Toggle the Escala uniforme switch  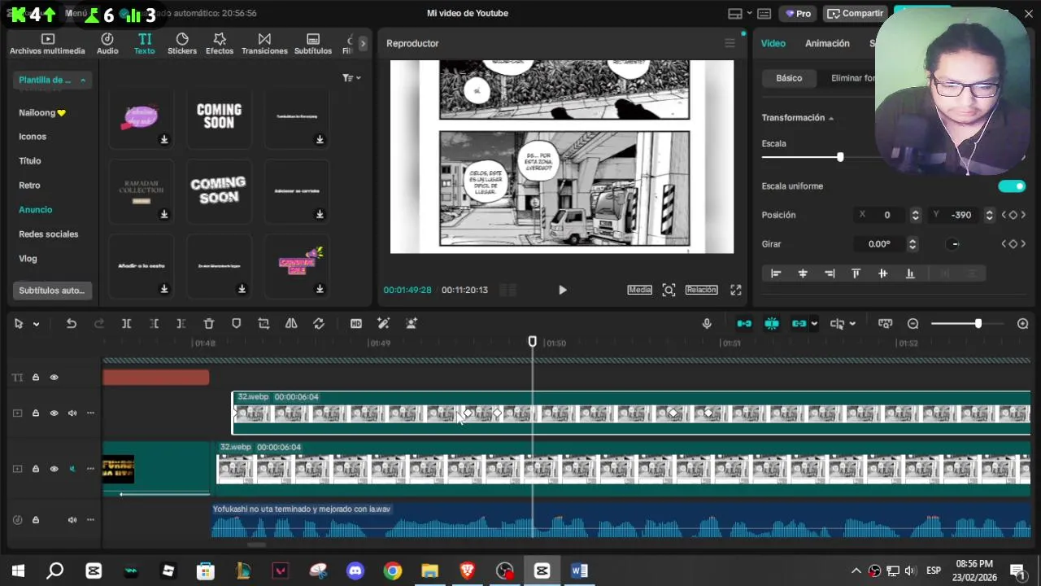point(1012,186)
